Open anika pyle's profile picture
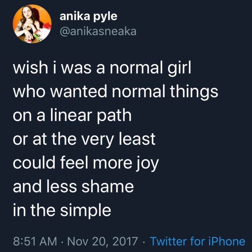 coord(32,24)
